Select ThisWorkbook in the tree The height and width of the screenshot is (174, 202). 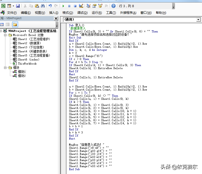click(x=27, y=64)
